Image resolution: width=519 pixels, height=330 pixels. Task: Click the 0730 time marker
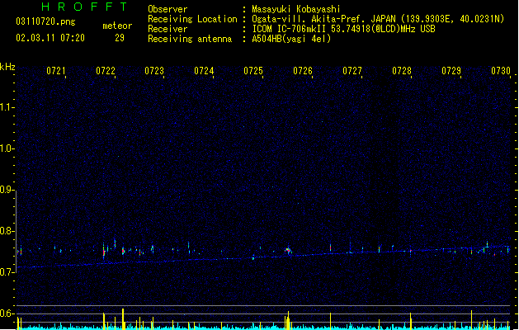click(501, 71)
